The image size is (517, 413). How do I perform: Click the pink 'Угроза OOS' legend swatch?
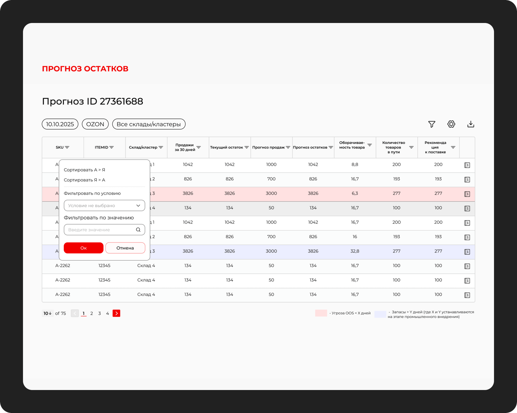click(x=321, y=313)
